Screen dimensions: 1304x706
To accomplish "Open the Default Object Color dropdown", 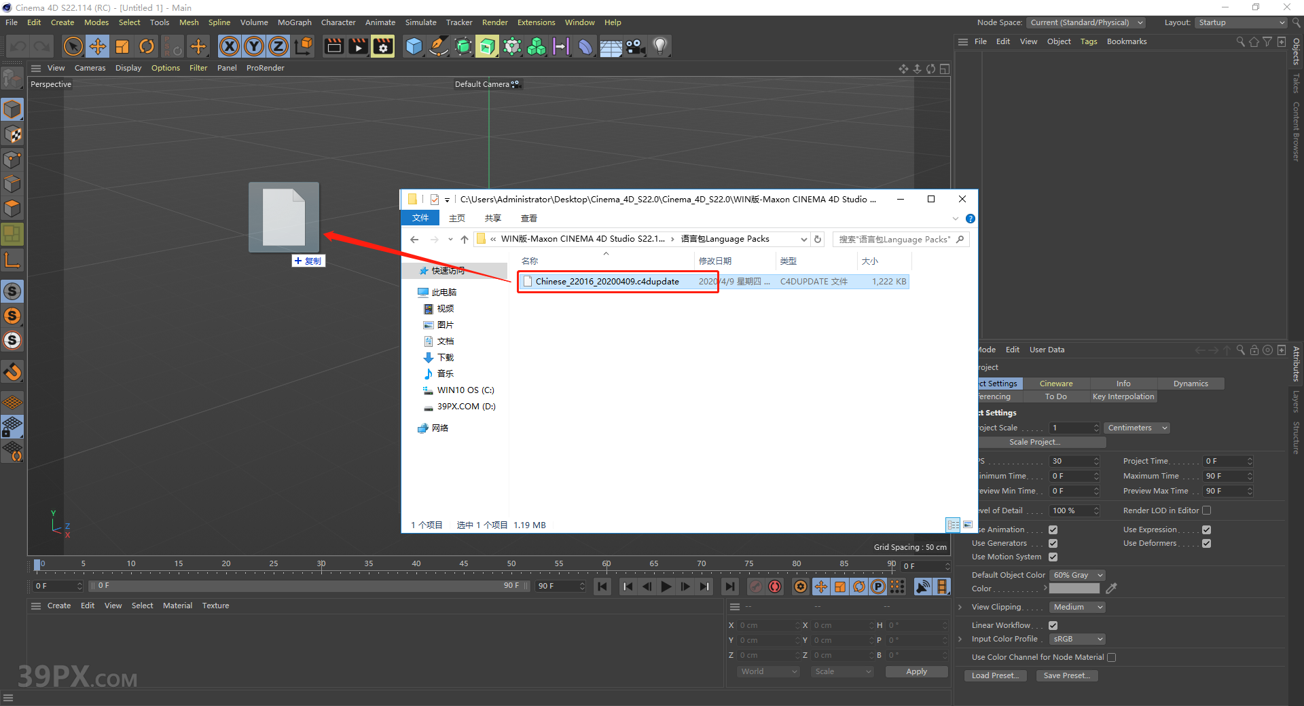I will coord(1077,574).
